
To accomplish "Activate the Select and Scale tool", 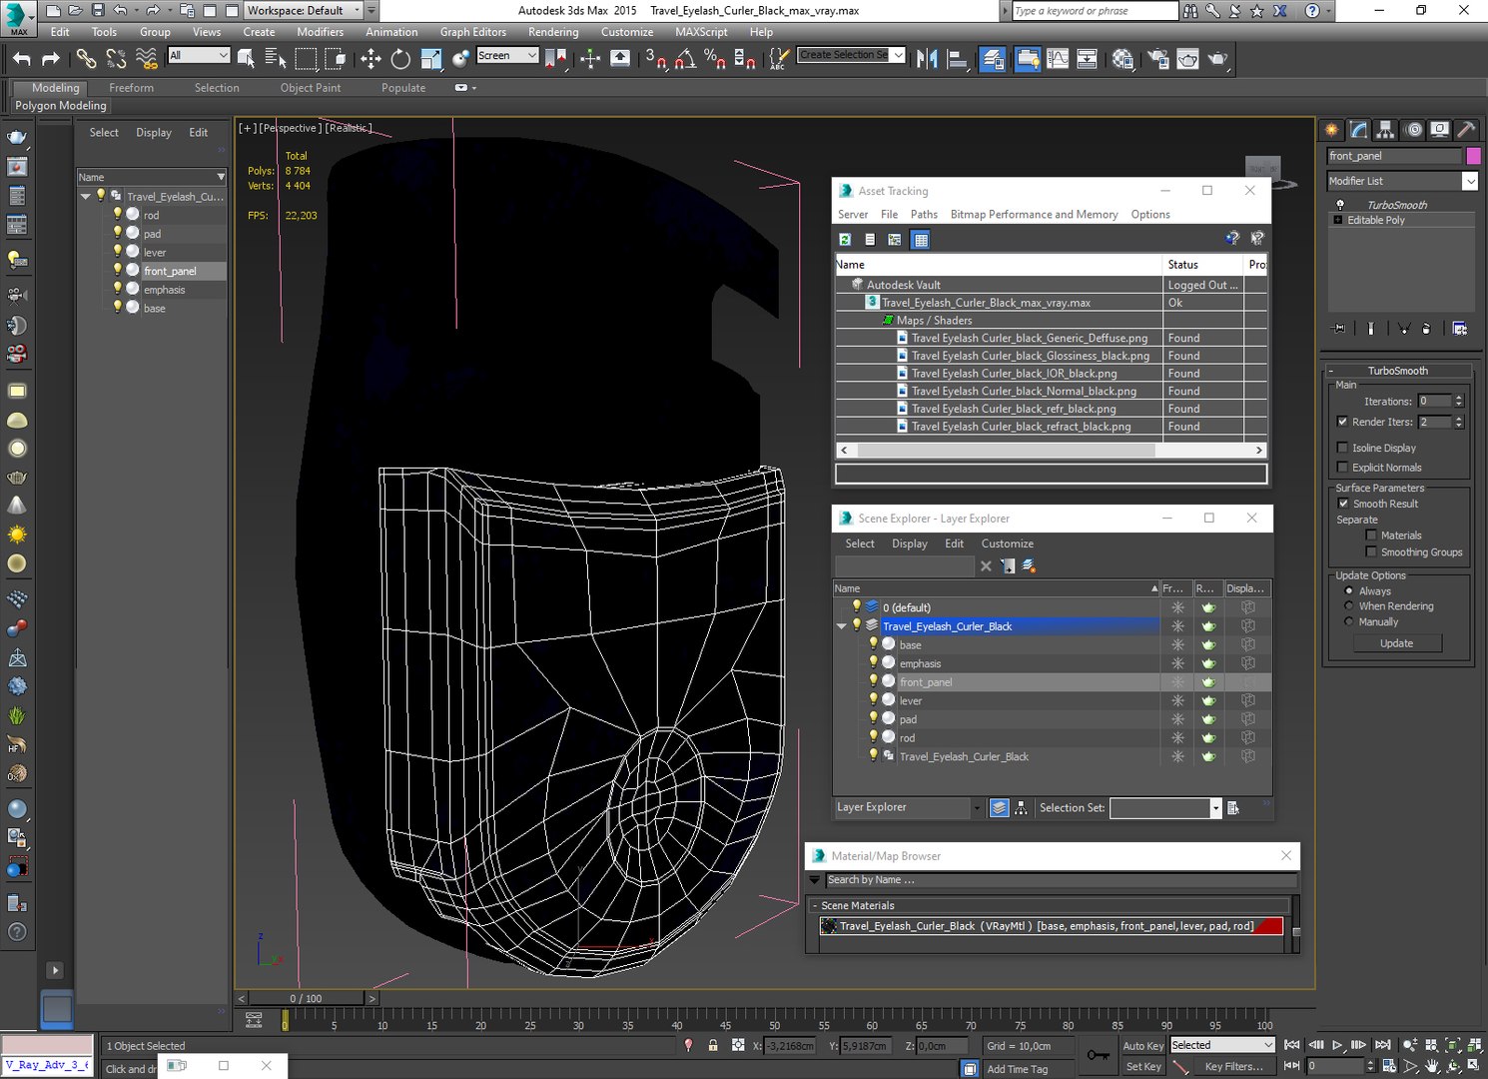I will coord(431,59).
